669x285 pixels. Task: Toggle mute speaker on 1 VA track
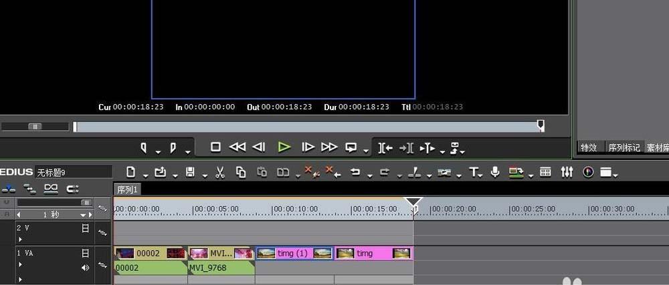coord(85,268)
